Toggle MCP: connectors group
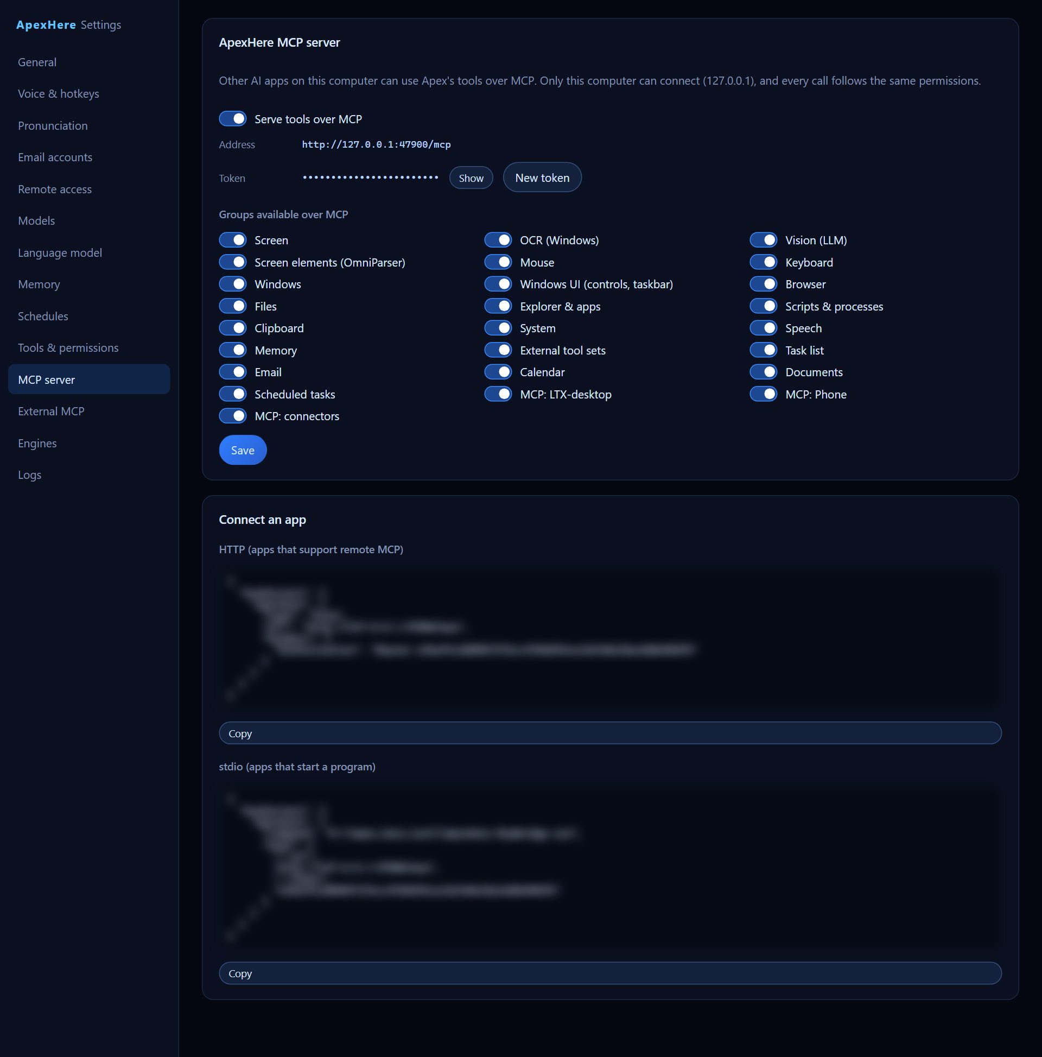Viewport: 1042px width, 1057px height. click(232, 416)
